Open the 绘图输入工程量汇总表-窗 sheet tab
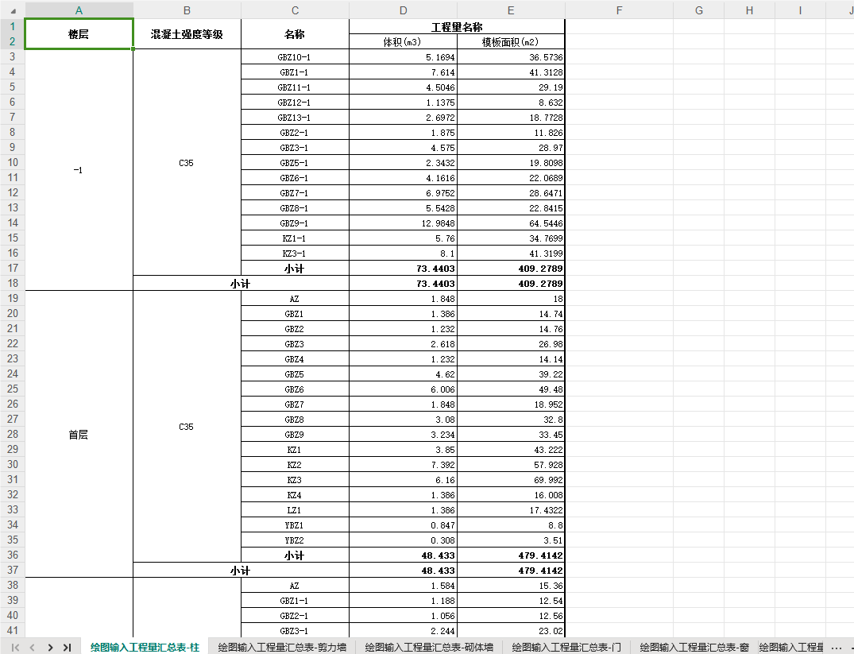Image resolution: width=854 pixels, height=654 pixels. point(694,647)
